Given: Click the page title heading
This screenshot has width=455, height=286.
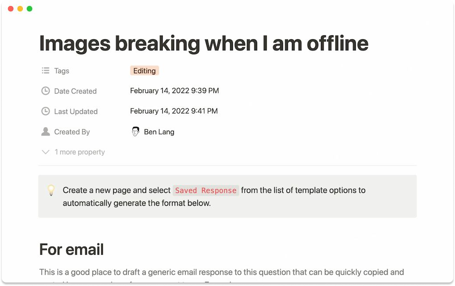Looking at the screenshot, I should [203, 44].
